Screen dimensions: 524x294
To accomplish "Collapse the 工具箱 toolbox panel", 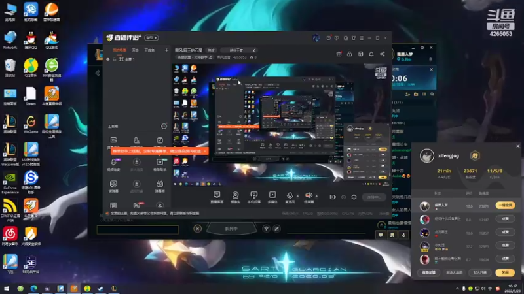I will [x=164, y=126].
